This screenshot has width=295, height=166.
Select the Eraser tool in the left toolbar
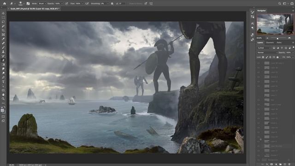(x=3, y=60)
